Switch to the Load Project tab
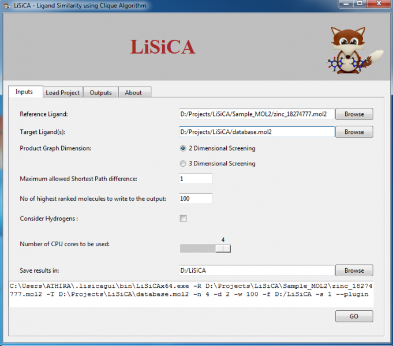Image resolution: width=393 pixels, height=346 pixels. 62,92
